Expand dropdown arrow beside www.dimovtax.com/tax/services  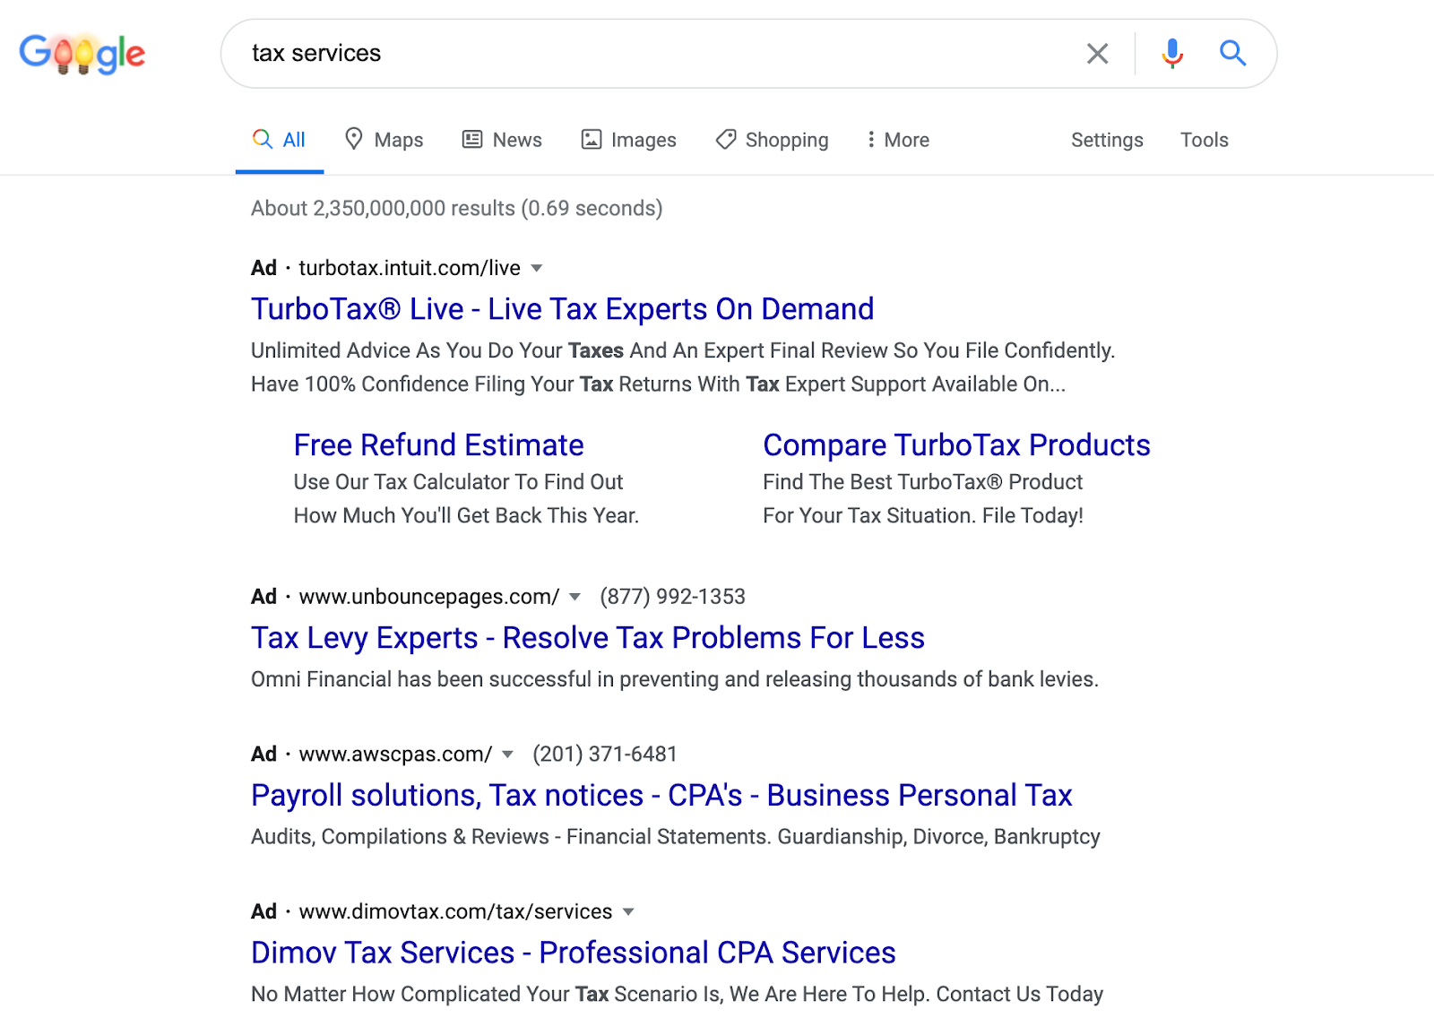point(628,912)
